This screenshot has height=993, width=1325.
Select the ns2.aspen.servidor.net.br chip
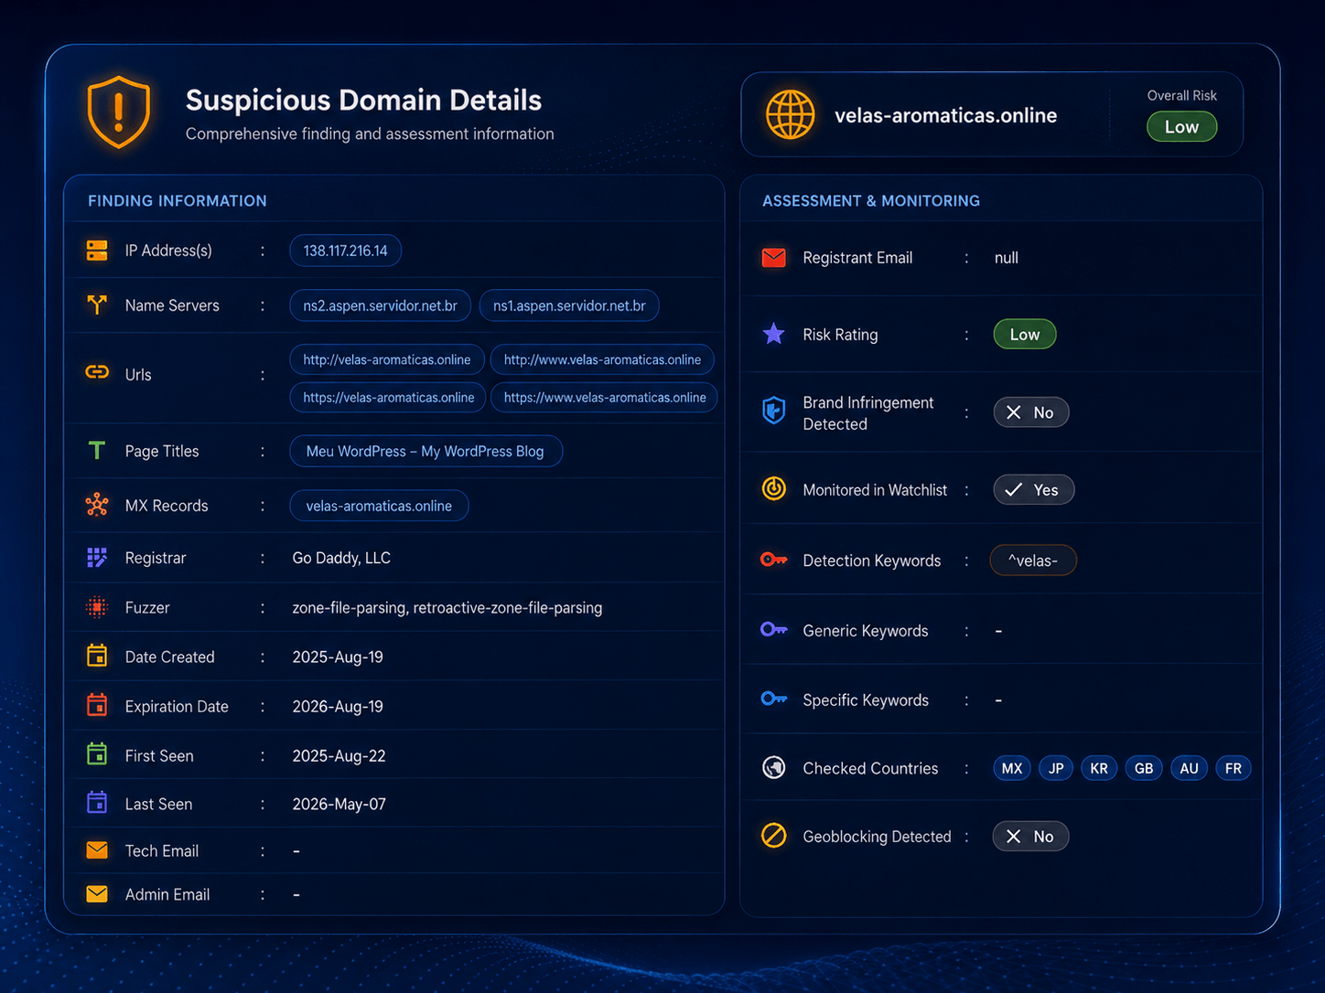pyautogui.click(x=381, y=305)
